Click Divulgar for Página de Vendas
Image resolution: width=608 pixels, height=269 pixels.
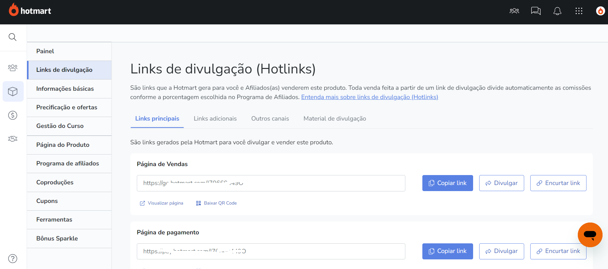(501, 183)
